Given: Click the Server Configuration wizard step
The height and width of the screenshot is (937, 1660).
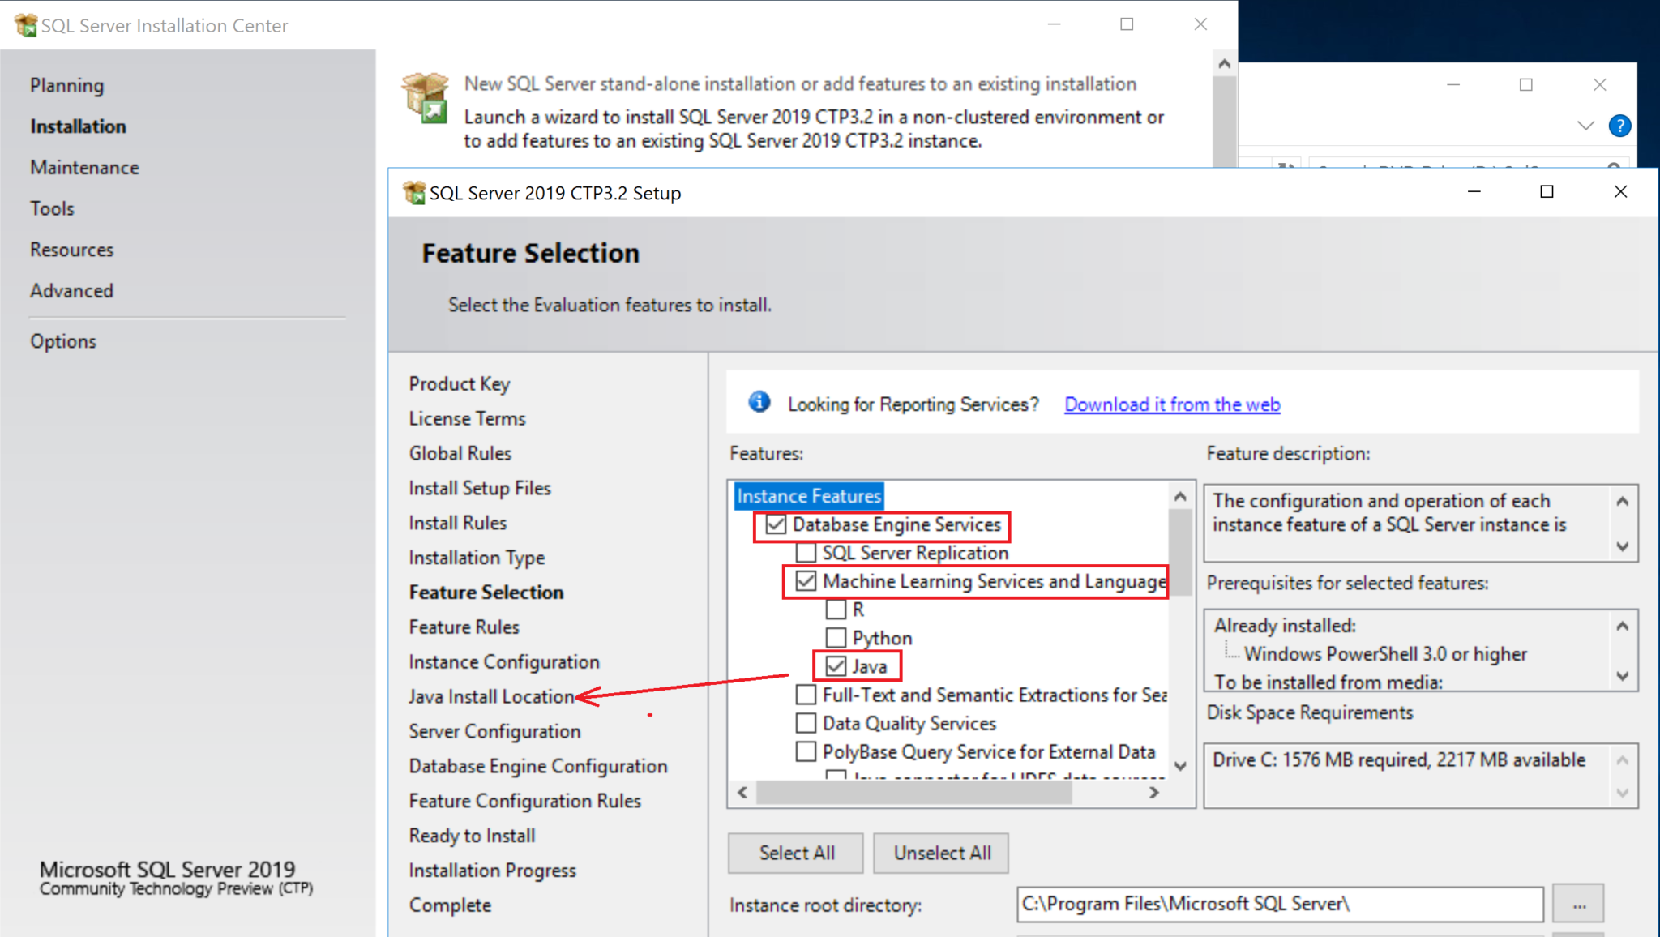Looking at the screenshot, I should pos(495,732).
